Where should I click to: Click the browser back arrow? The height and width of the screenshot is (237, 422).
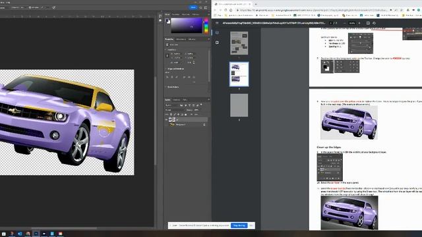pyautogui.click(x=215, y=11)
